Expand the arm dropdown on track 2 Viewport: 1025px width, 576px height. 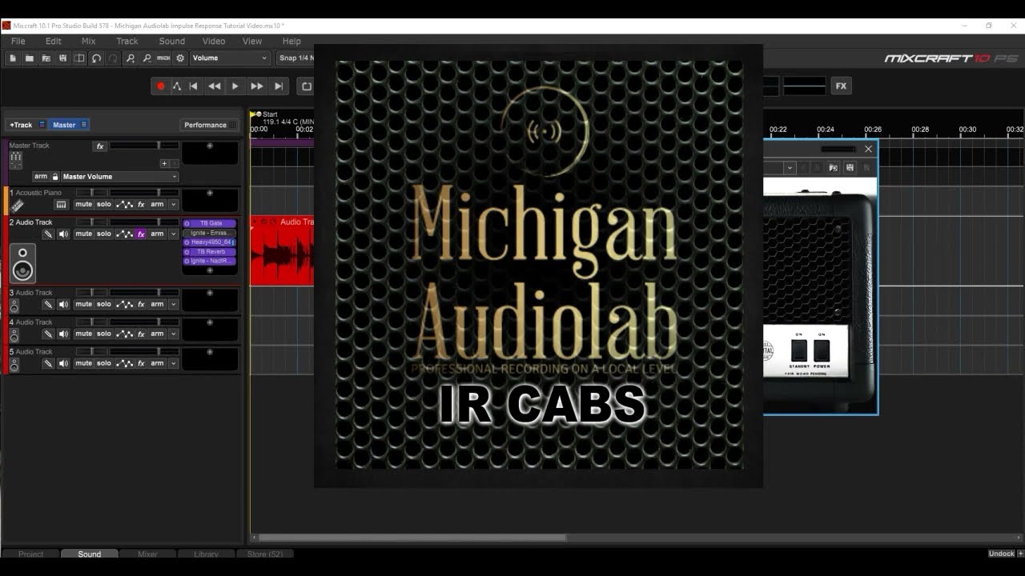pos(173,234)
